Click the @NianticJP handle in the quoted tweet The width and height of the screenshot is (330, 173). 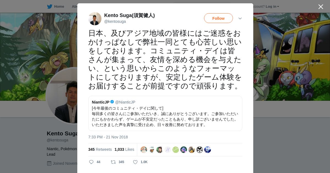click(125, 102)
